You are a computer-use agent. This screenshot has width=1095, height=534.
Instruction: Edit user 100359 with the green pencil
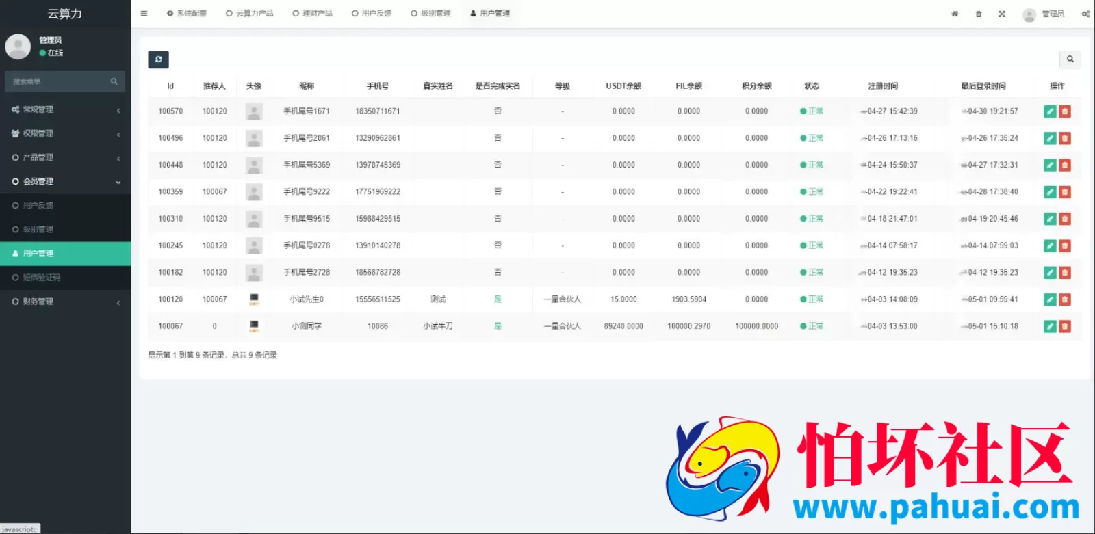(1050, 192)
